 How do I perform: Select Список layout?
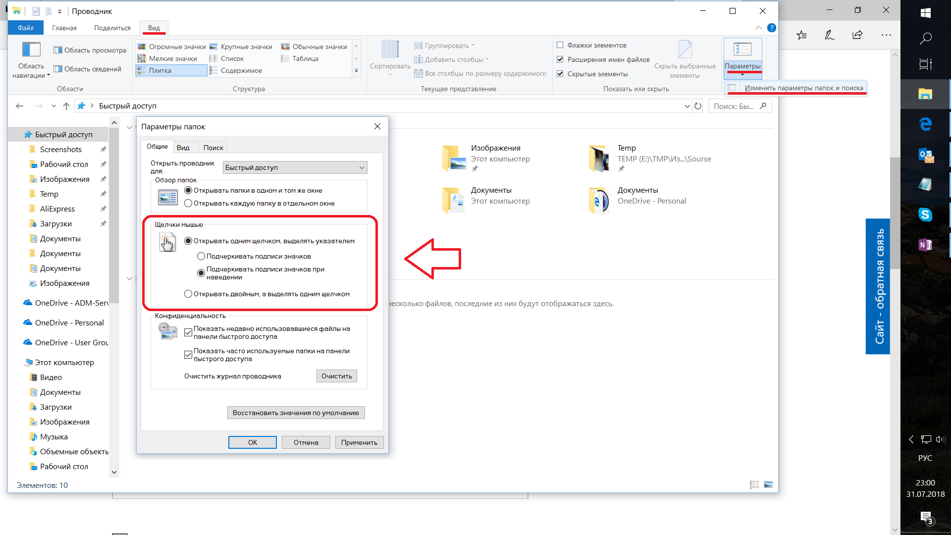point(226,58)
